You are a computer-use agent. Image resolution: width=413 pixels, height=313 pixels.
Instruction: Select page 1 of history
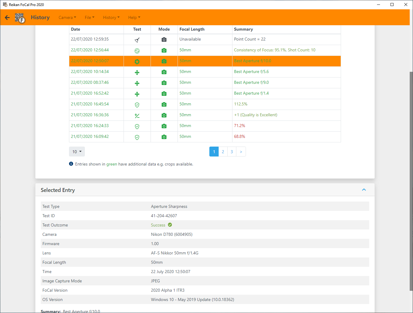214,152
